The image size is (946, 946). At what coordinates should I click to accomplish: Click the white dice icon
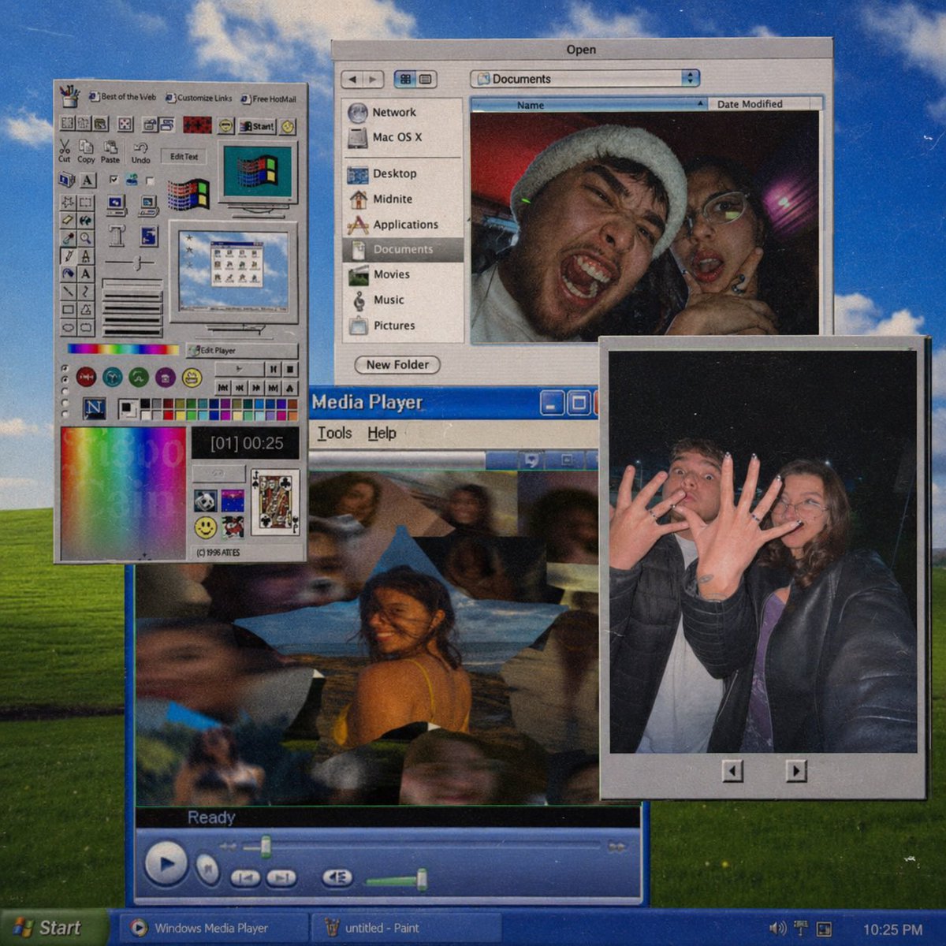click(206, 501)
